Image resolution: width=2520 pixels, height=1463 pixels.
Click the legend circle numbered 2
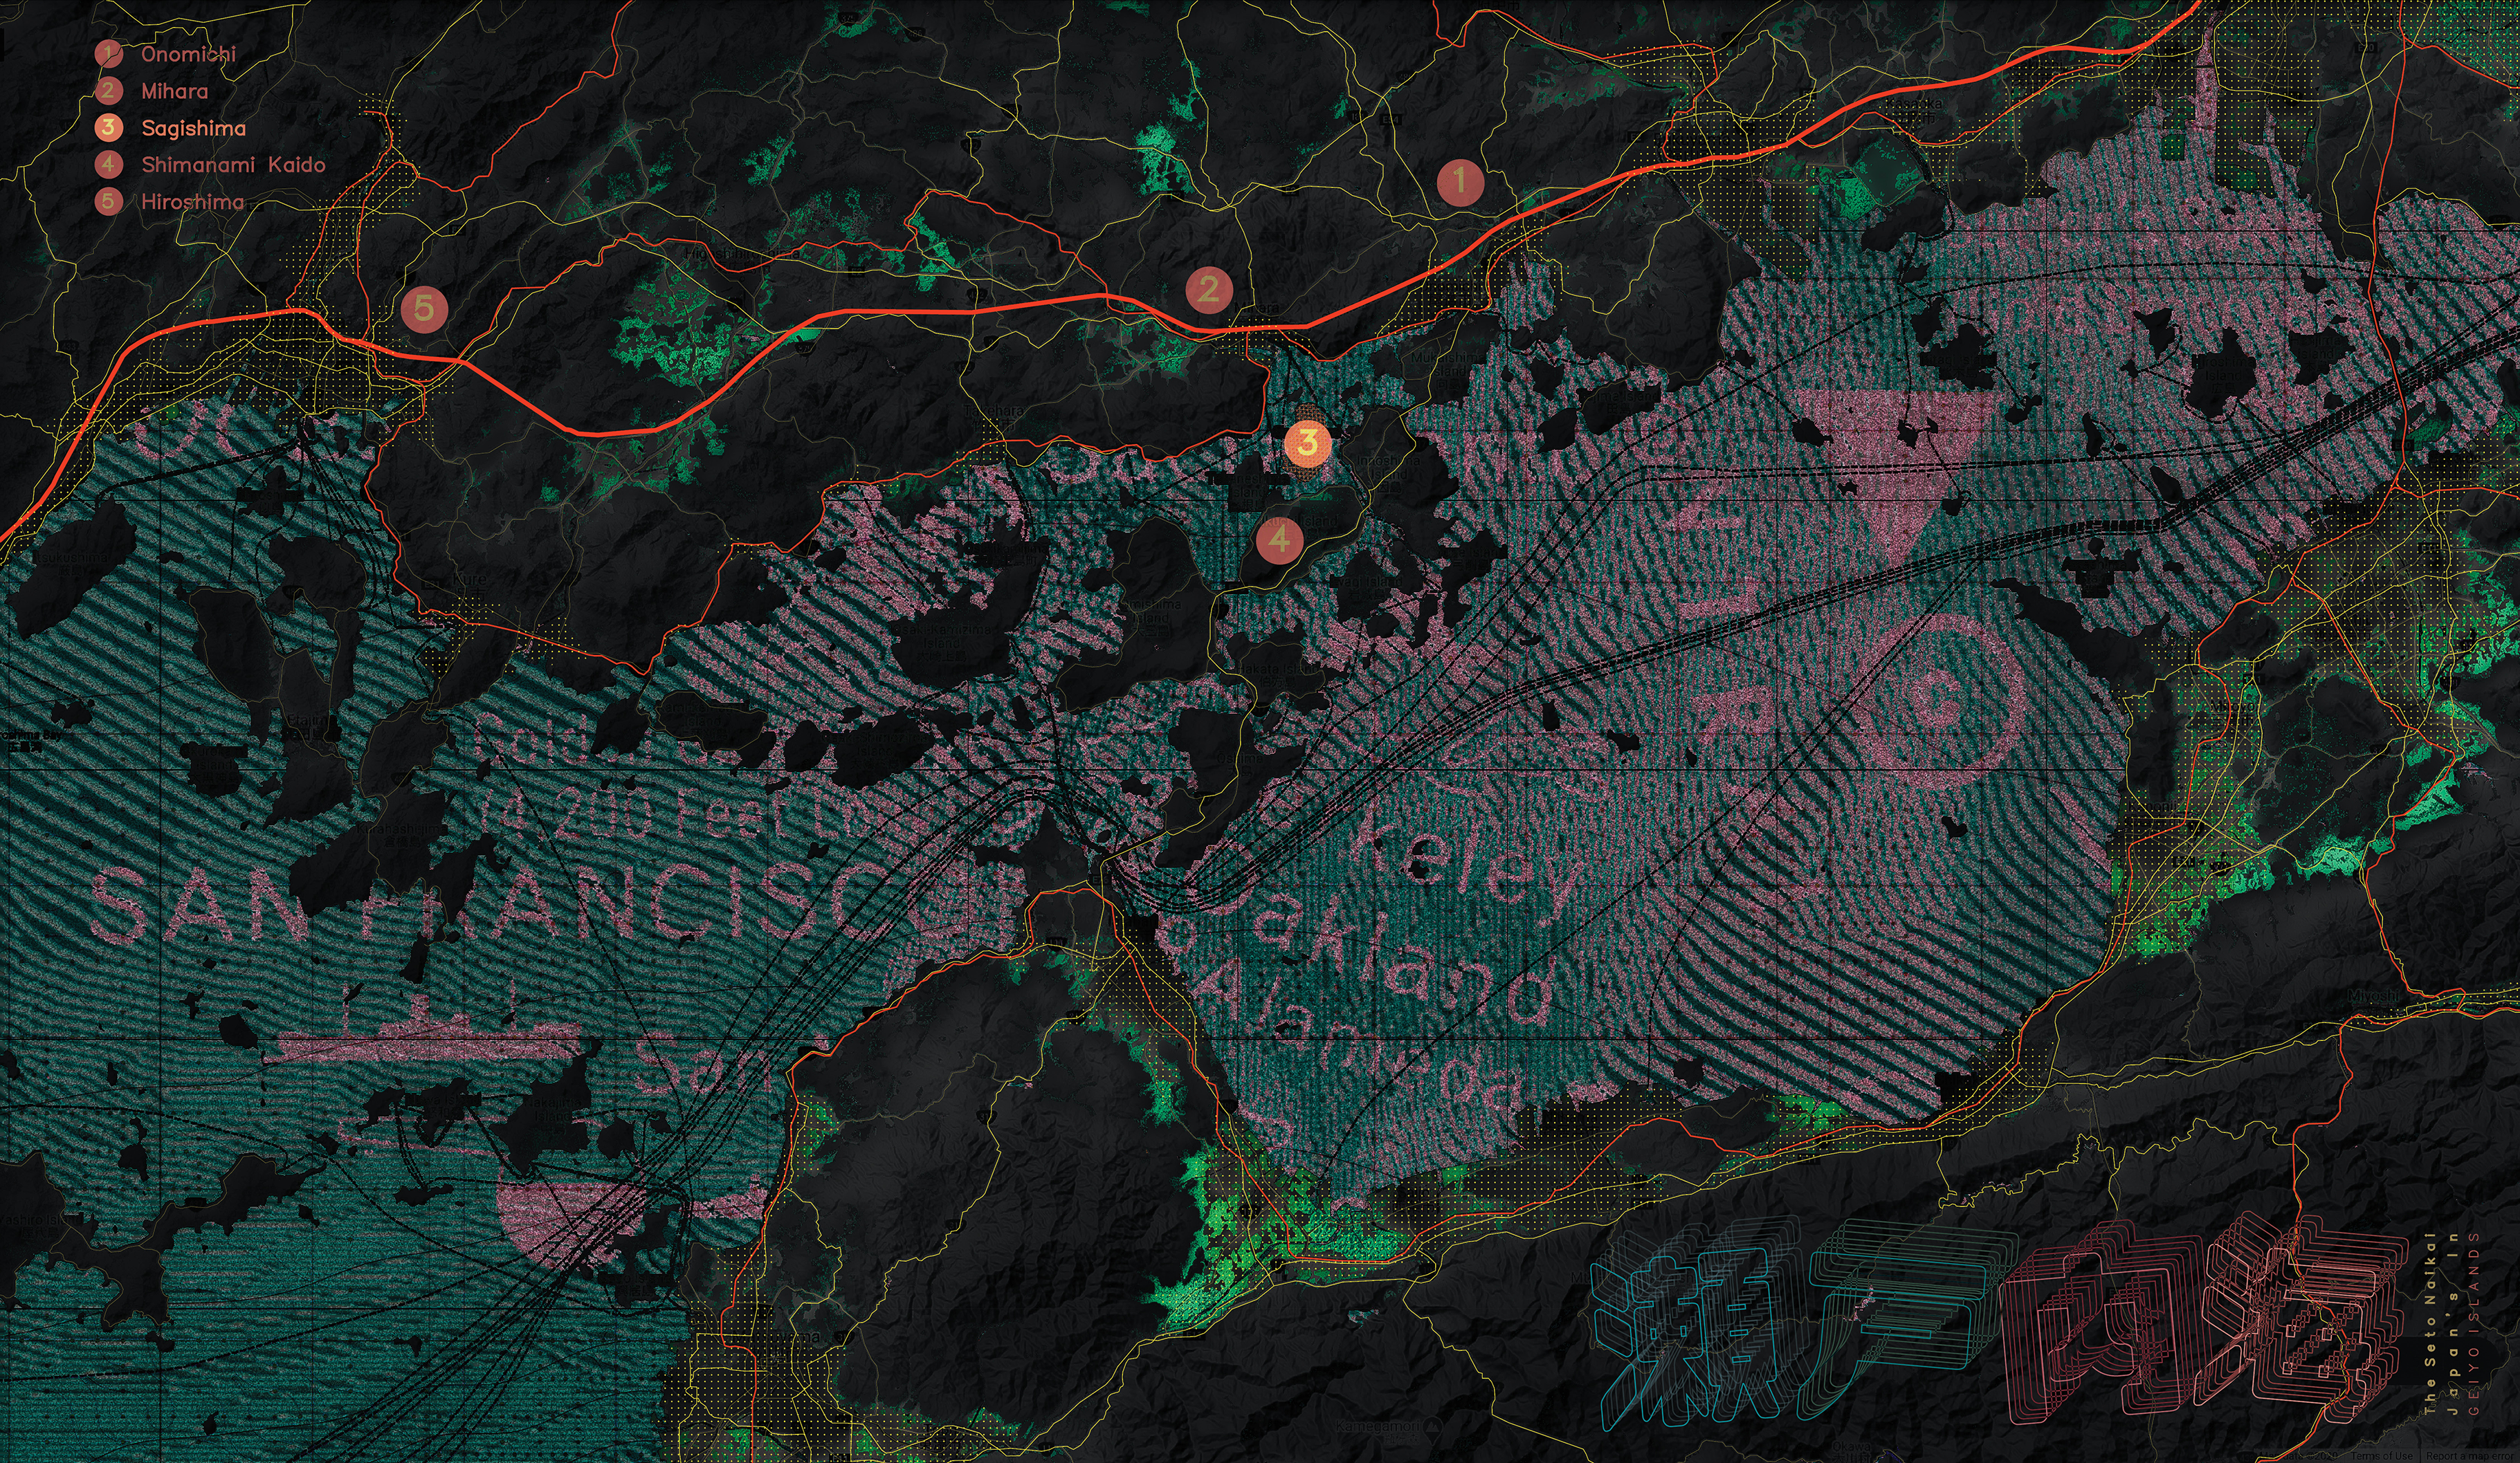tap(108, 91)
